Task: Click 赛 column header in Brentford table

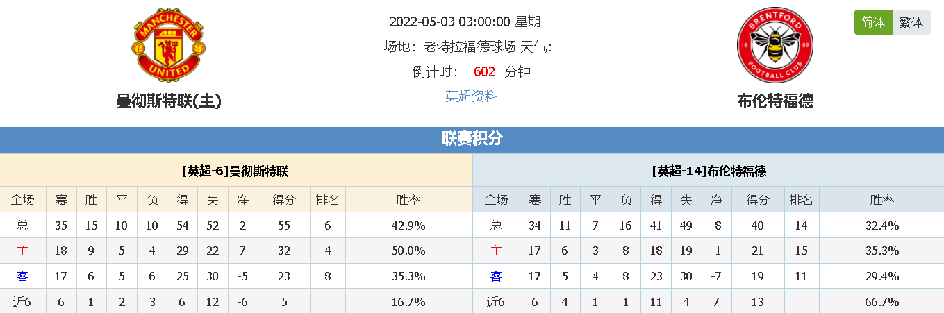Action: point(535,200)
